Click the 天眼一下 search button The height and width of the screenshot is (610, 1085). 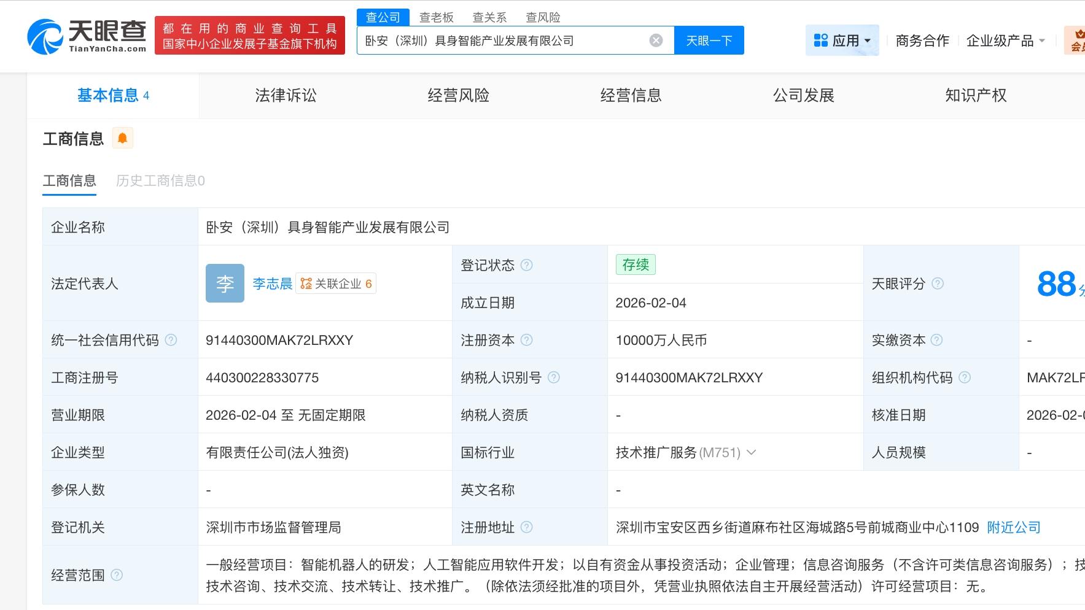pos(709,40)
